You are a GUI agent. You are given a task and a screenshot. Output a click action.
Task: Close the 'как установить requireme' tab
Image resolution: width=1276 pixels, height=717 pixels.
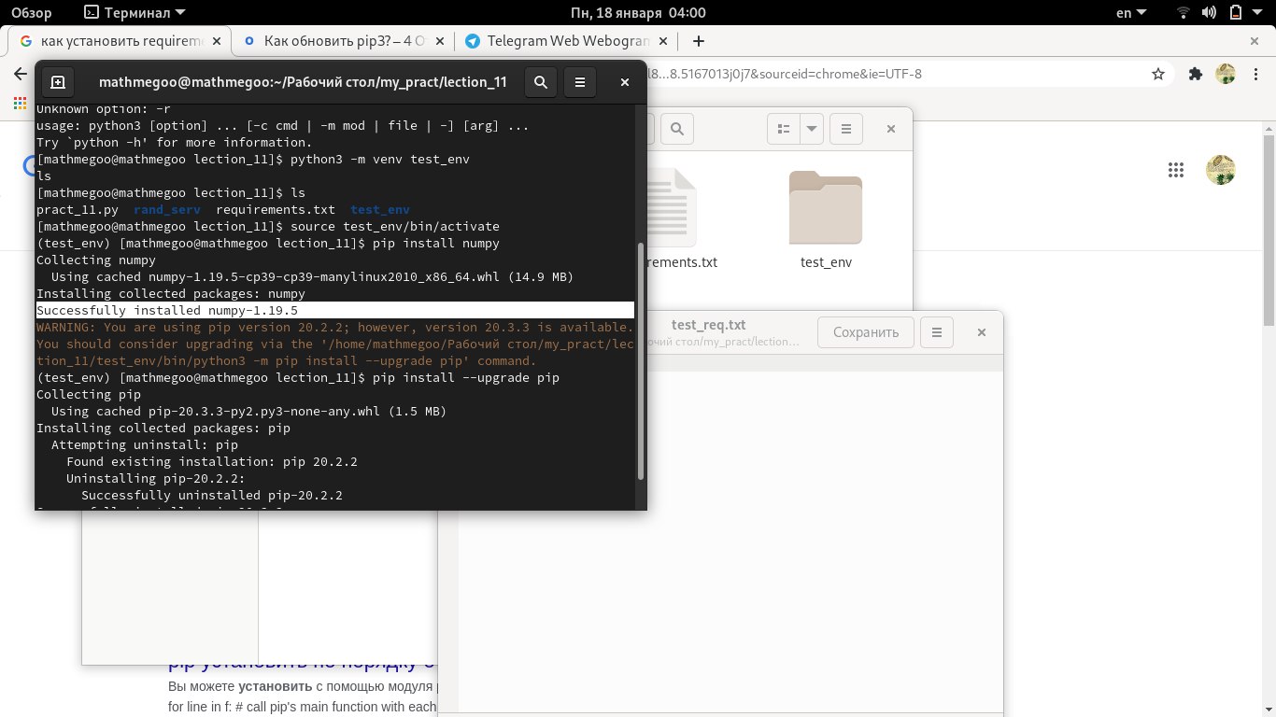[x=217, y=41]
